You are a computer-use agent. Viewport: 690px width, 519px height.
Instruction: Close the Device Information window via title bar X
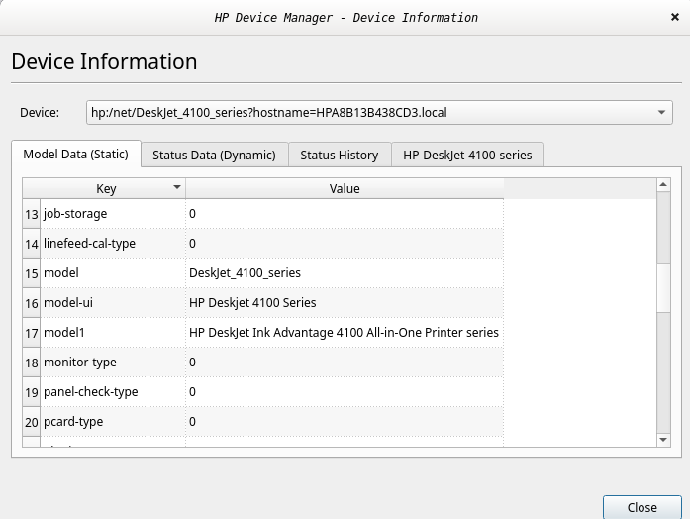(674, 17)
